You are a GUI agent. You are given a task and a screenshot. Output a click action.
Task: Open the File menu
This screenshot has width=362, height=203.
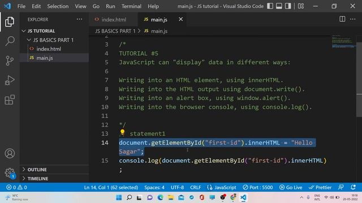tap(21, 6)
